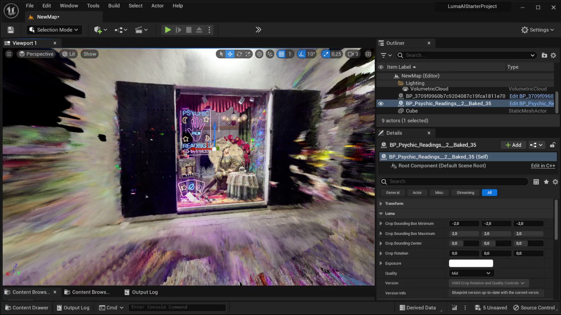
Task: Click the Save Current Level icon
Action: pyautogui.click(x=11, y=30)
